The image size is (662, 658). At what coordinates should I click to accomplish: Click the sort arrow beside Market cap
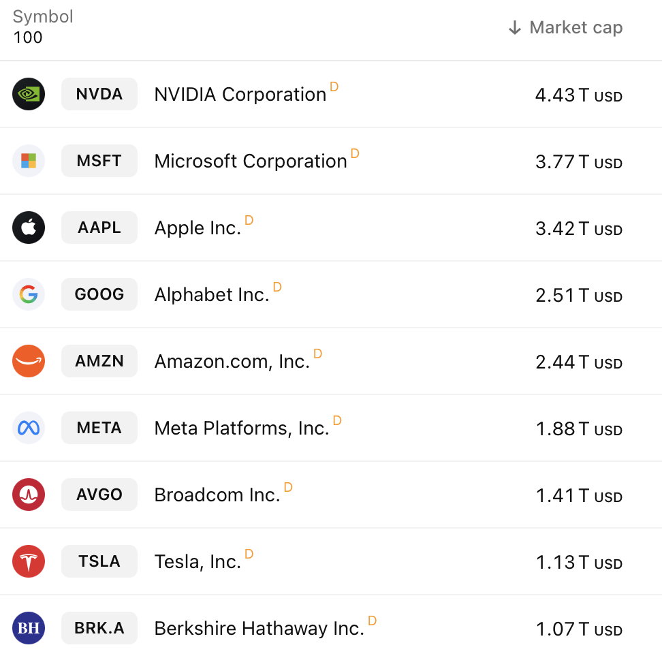(515, 28)
